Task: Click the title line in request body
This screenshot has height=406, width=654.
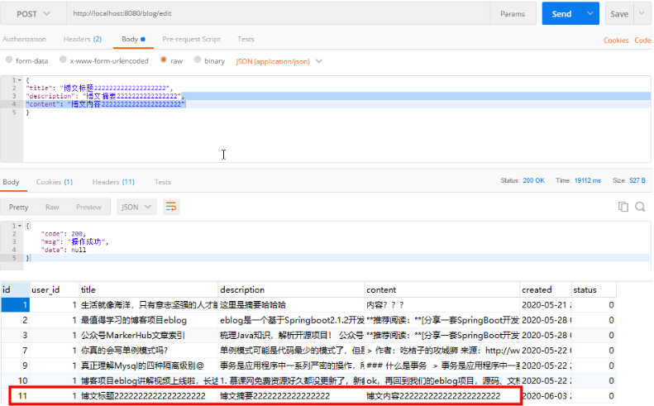Action: pos(98,88)
